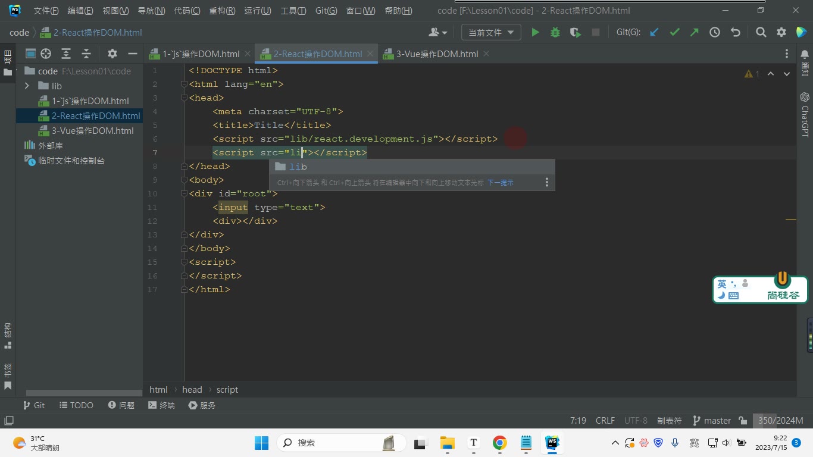Open ChatGPT tool window on the right sidebar
Screen dimensions: 813x457
805,114
